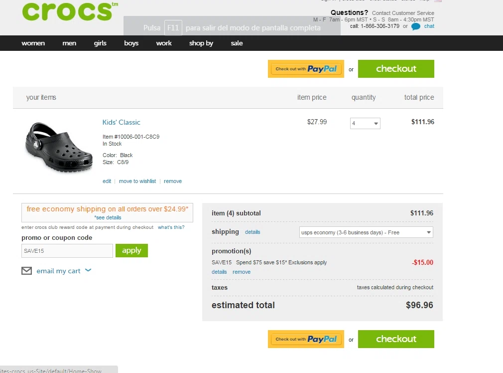Click the chat link
This screenshot has width=503, height=373.
click(429, 26)
